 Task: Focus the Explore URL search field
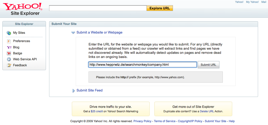pyautogui.click(x=98, y=8)
